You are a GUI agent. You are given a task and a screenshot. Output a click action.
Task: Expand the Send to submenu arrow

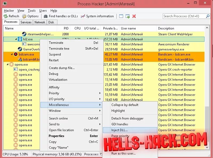pos(100,124)
